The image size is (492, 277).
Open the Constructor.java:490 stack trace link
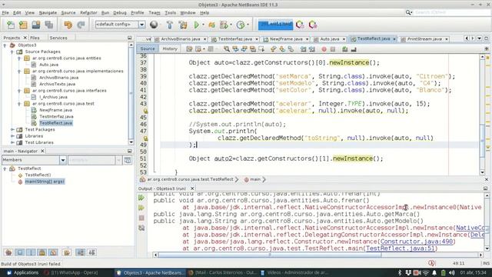click(417, 242)
